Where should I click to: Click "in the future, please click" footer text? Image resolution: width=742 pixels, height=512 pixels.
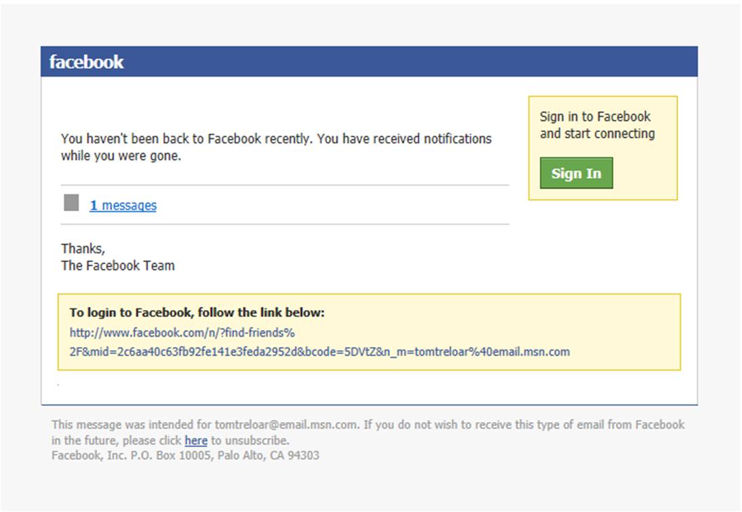[117, 441]
